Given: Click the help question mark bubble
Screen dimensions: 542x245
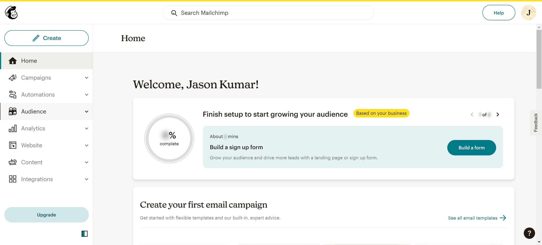Looking at the screenshot, I should [529, 233].
